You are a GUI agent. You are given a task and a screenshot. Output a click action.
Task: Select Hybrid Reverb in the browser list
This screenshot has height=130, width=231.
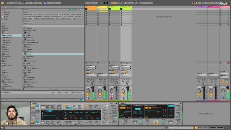pyautogui.click(x=31, y=77)
